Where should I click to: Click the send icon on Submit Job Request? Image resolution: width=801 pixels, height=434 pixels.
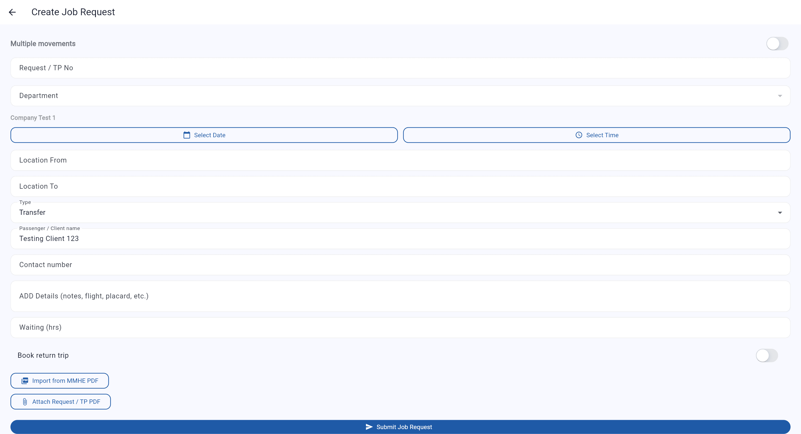(369, 427)
